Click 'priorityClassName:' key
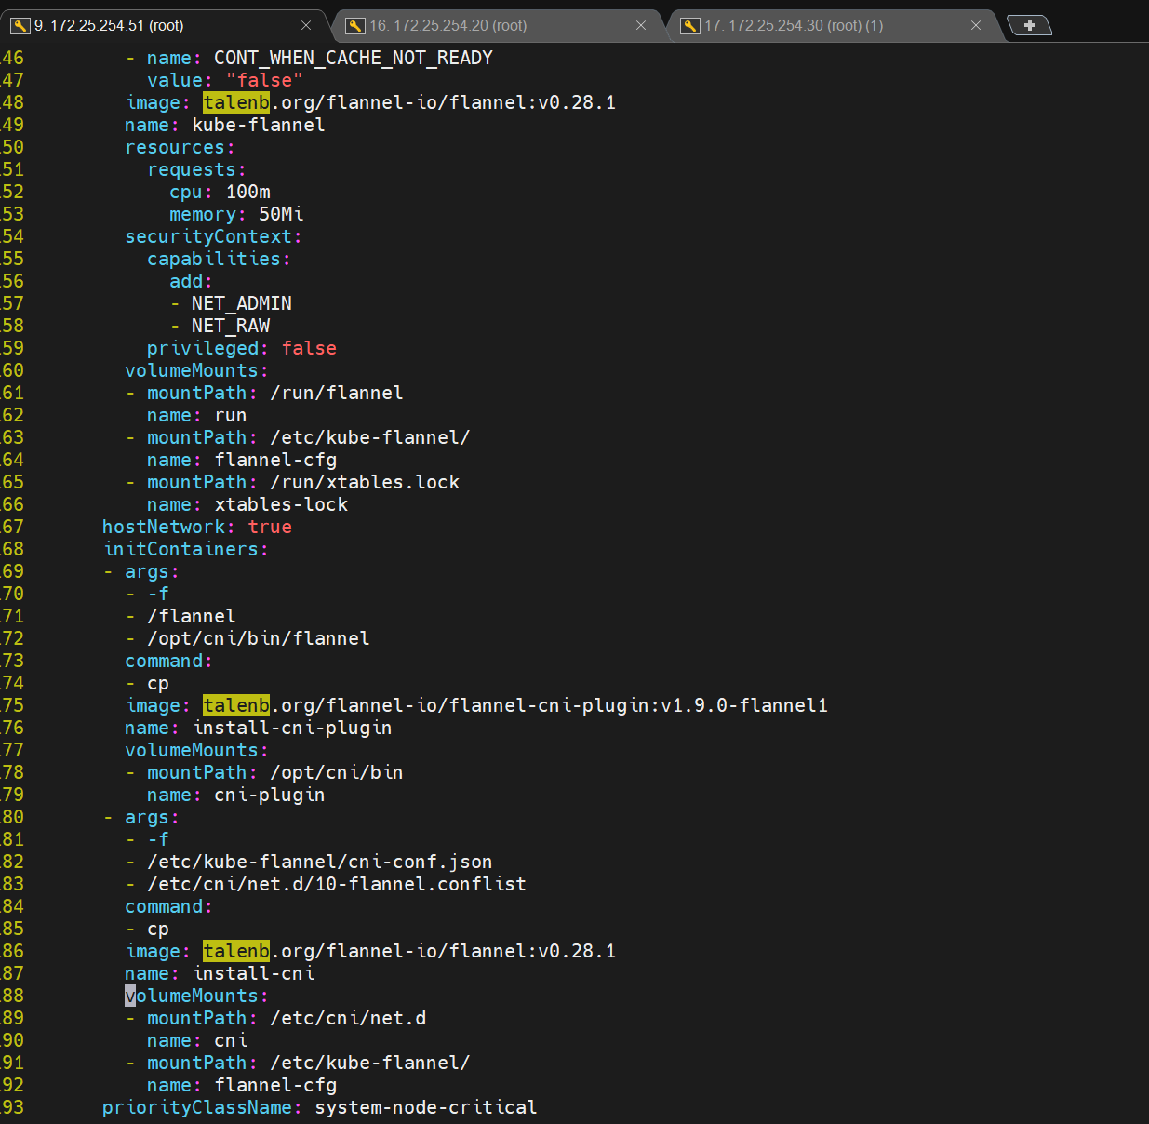The image size is (1149, 1124). tap(203, 1107)
